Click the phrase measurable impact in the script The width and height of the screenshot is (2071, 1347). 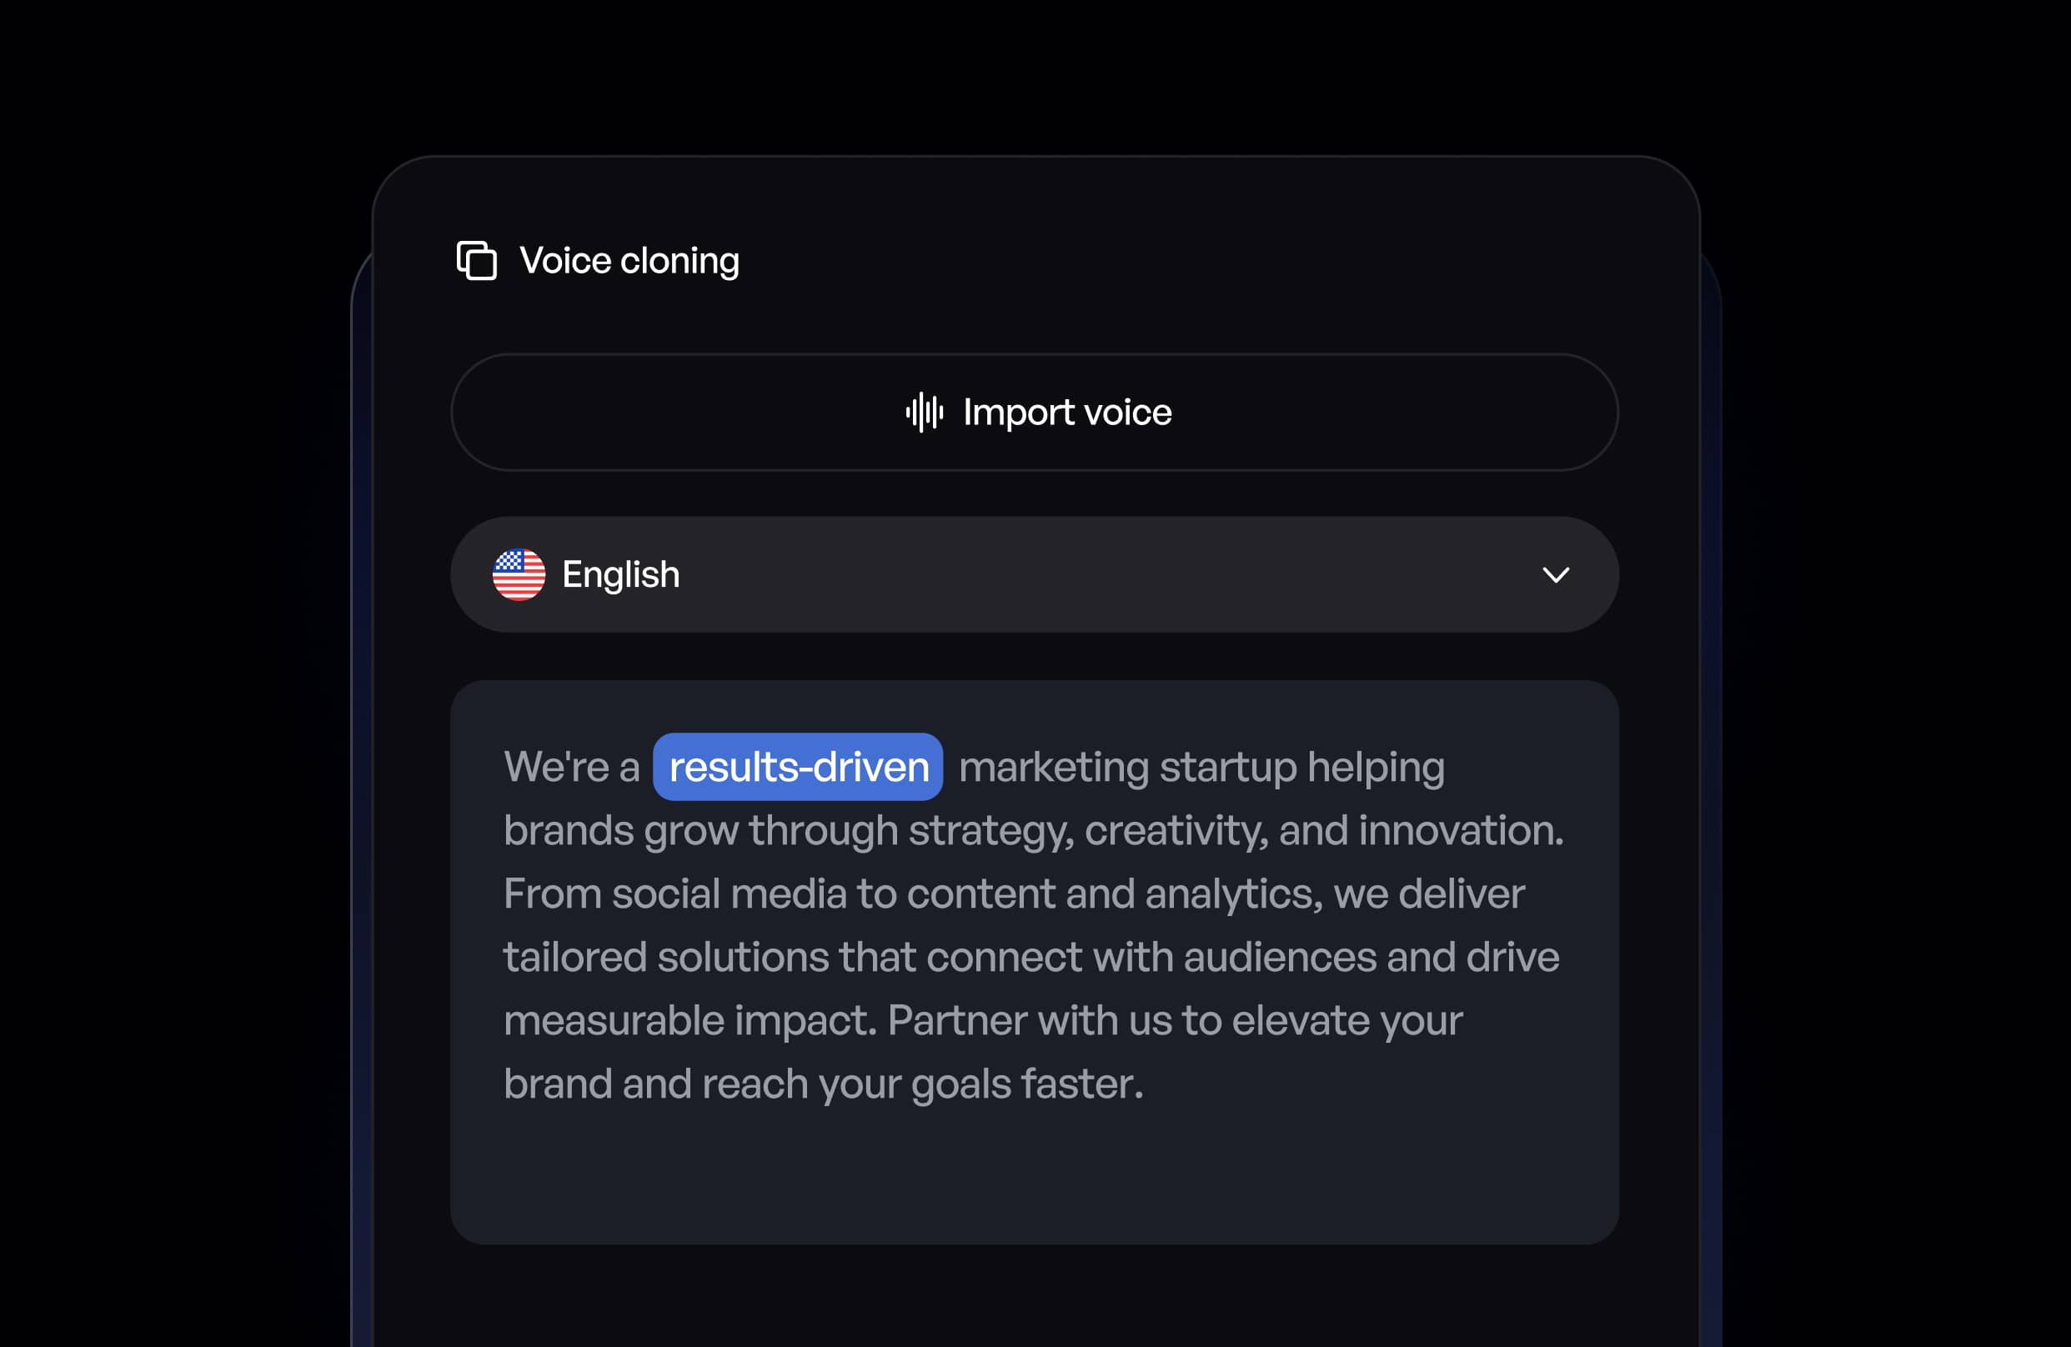pos(688,1019)
